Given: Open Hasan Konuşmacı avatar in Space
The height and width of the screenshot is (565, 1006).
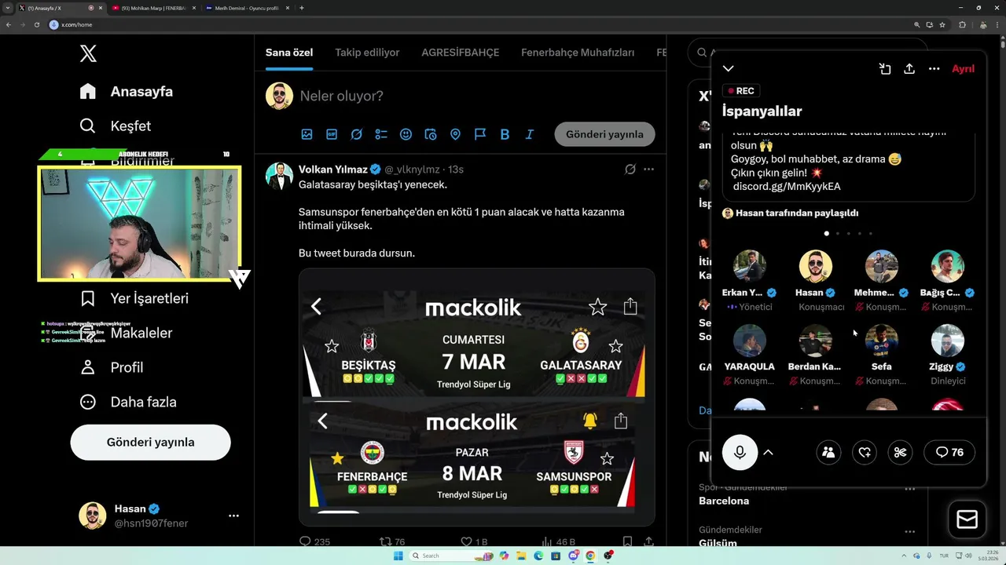Looking at the screenshot, I should 815,266.
